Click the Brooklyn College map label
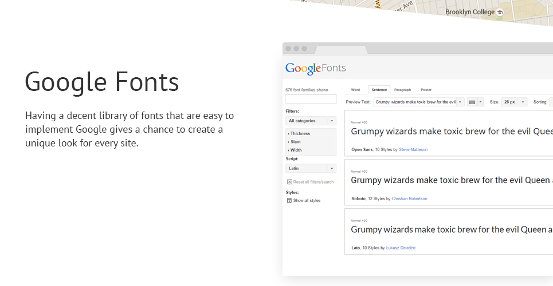Viewport: 553px width, 286px height. pyautogui.click(x=470, y=12)
